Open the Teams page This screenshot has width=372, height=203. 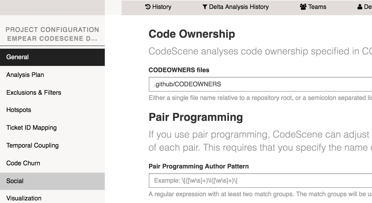(x=317, y=7)
